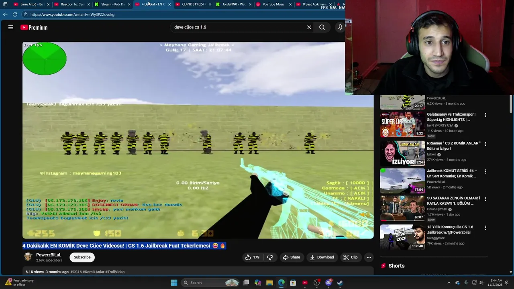Open options for SU SATARAK ZENGİN OLMAK video
514x289 pixels.
pos(485,199)
